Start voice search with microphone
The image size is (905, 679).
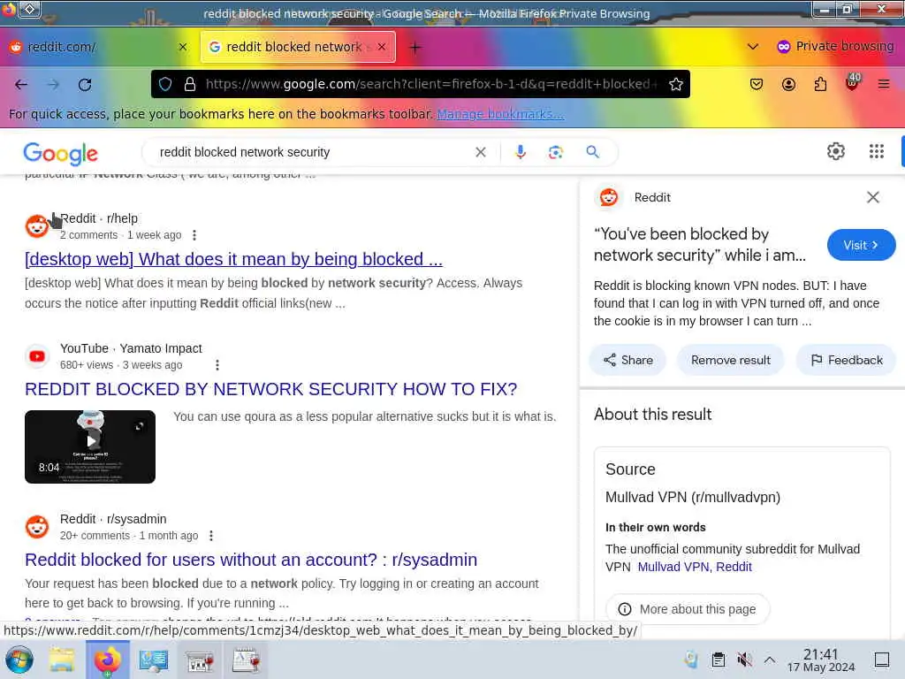(520, 152)
